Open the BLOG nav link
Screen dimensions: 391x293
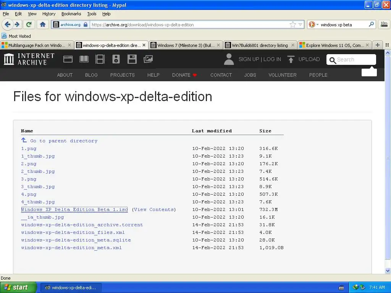pos(91,75)
